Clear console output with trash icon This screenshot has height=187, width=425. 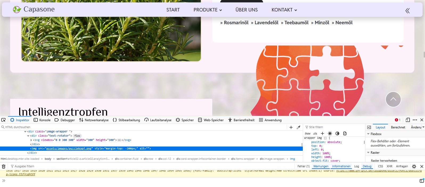[x=3, y=166]
